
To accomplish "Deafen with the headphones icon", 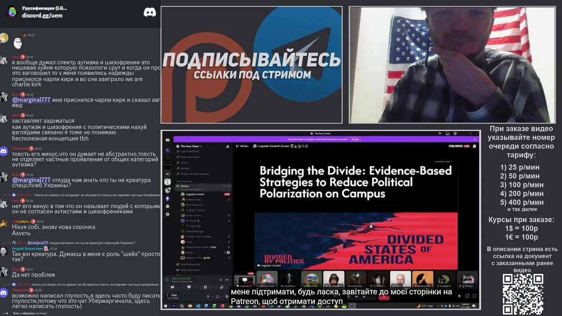I will (217, 296).
